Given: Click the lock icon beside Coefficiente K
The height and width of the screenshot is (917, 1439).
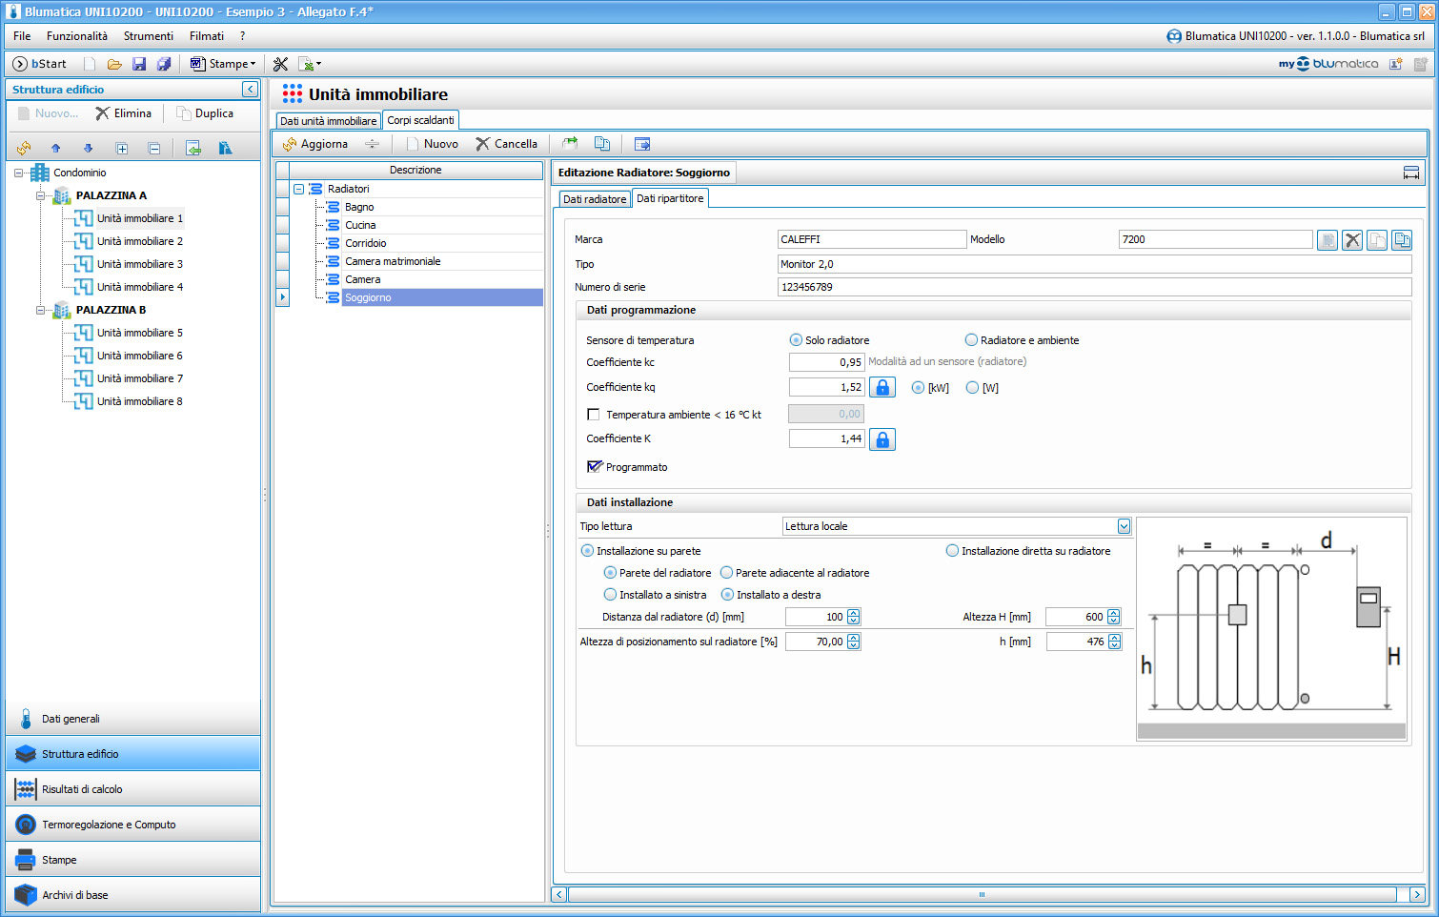Looking at the screenshot, I should click(x=882, y=439).
